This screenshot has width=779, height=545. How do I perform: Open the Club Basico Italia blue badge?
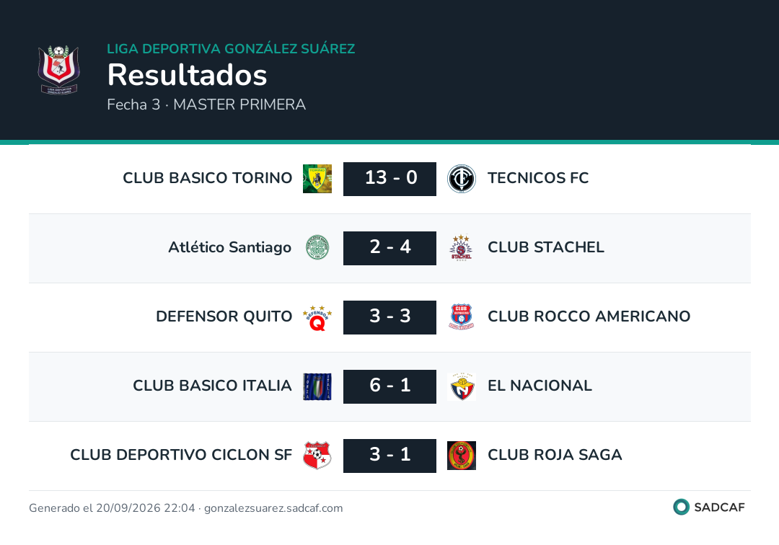pyautogui.click(x=317, y=386)
